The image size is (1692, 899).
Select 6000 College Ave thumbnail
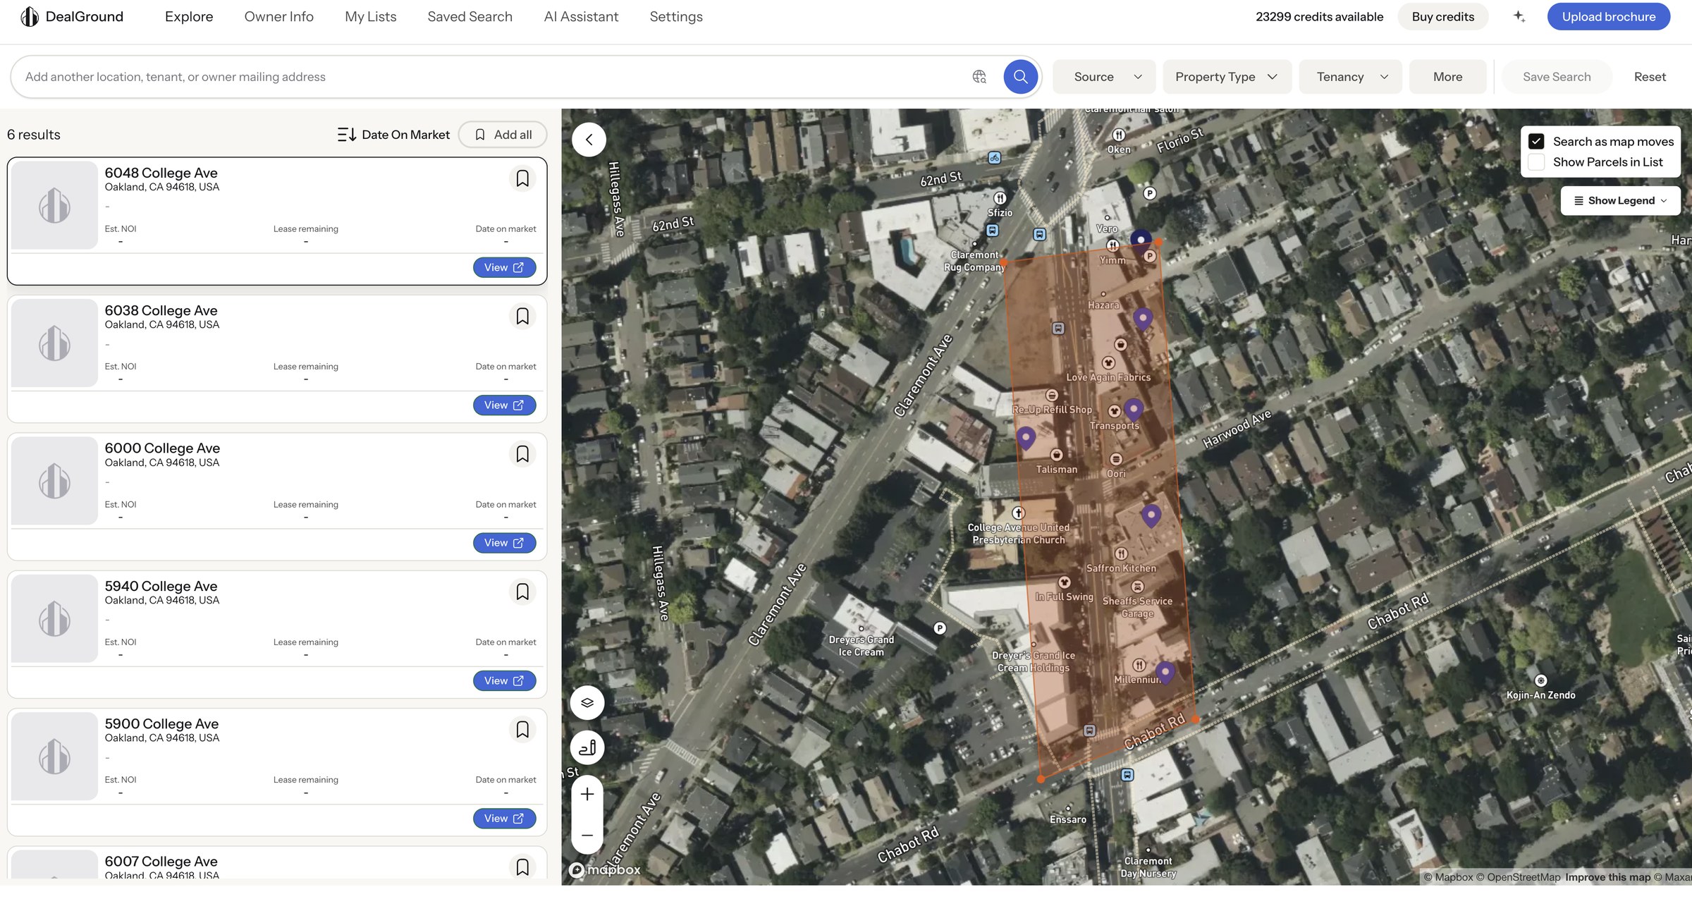(54, 481)
